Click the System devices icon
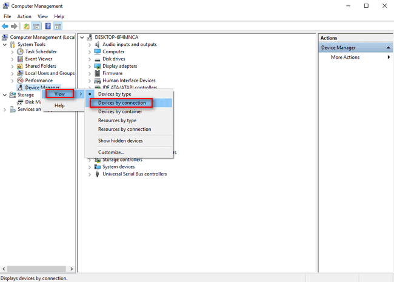The width and height of the screenshot is (394, 282). click(x=97, y=167)
